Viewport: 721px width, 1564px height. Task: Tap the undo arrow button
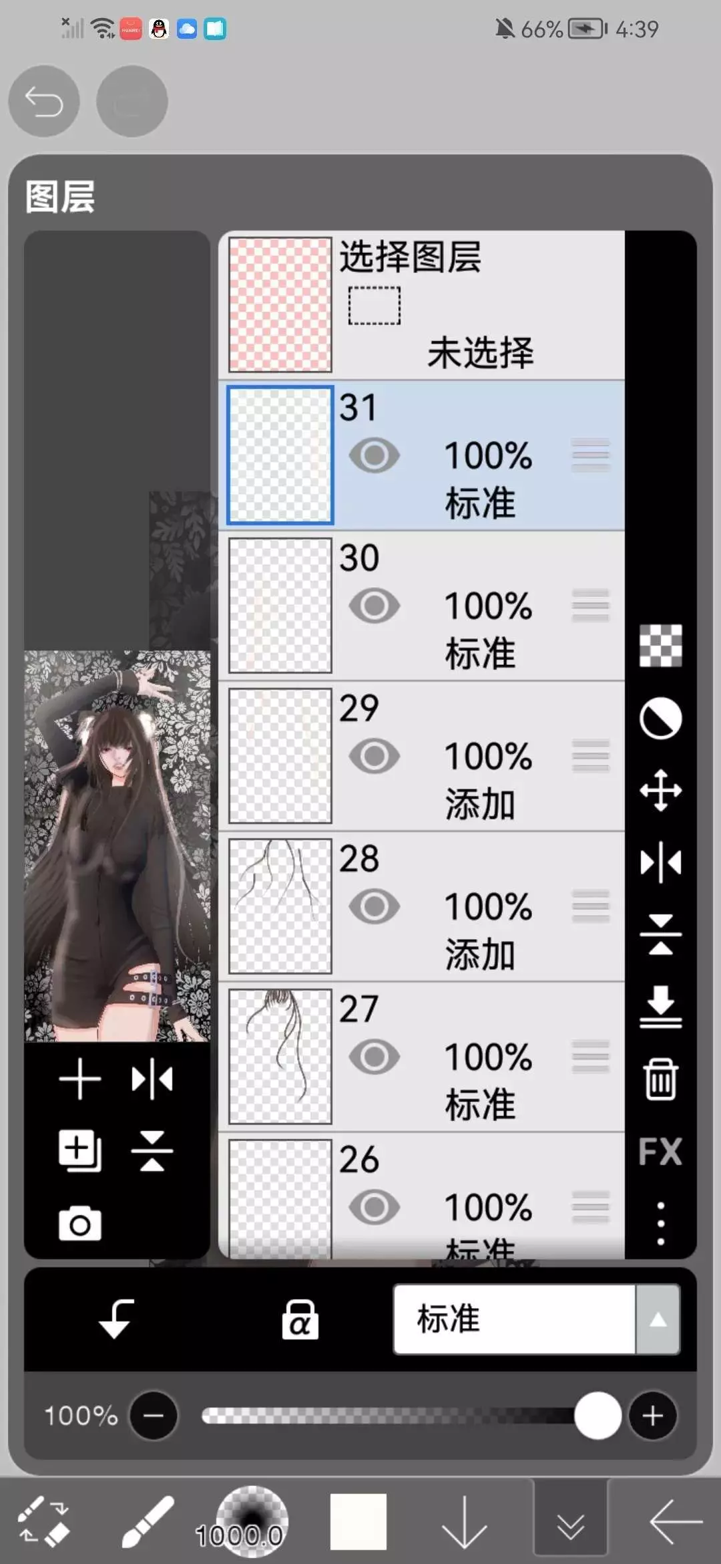[x=44, y=102]
